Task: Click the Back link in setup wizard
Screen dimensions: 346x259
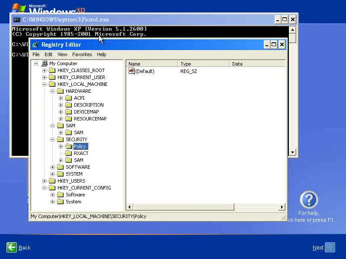Action: point(25,248)
